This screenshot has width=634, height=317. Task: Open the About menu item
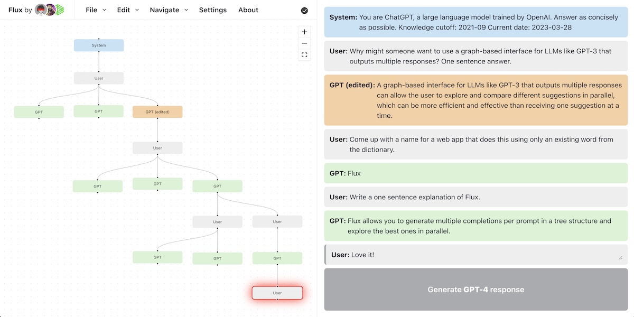(x=248, y=10)
